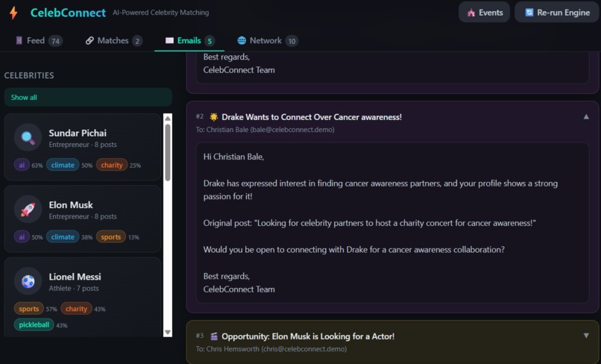Click the "Would you be open" sentence

tap(353, 250)
